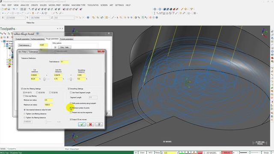Click the WCS button in status bar
Image resolution: width=274 pixels, height=154 pixels.
150,153
